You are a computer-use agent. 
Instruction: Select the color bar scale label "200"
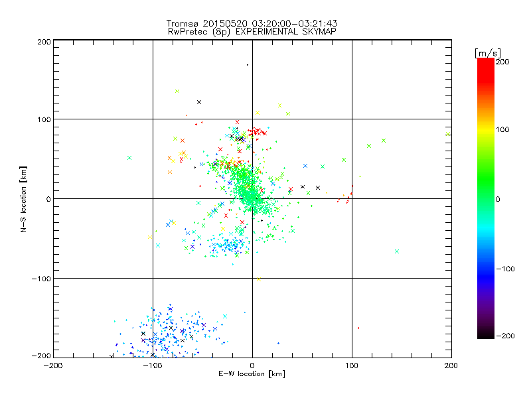pos(502,62)
